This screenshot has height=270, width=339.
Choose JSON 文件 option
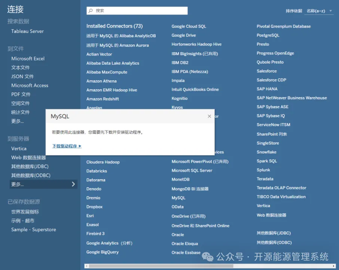click(x=22, y=76)
